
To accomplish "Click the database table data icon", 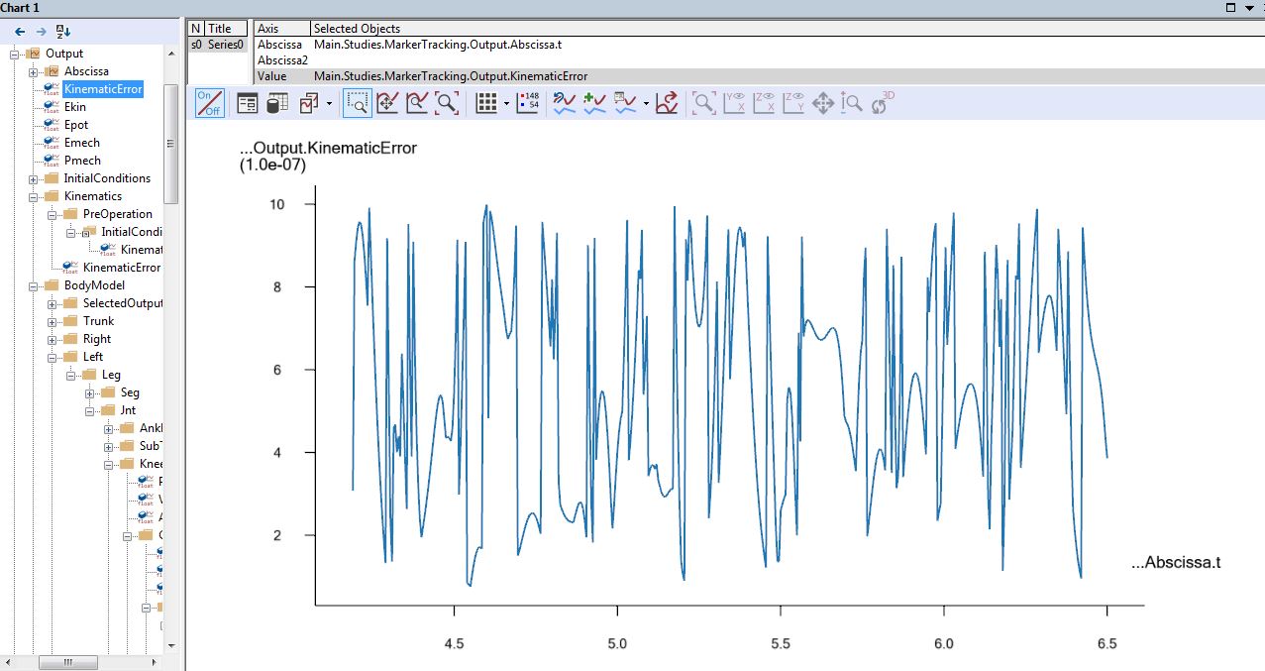I will pyautogui.click(x=277, y=102).
